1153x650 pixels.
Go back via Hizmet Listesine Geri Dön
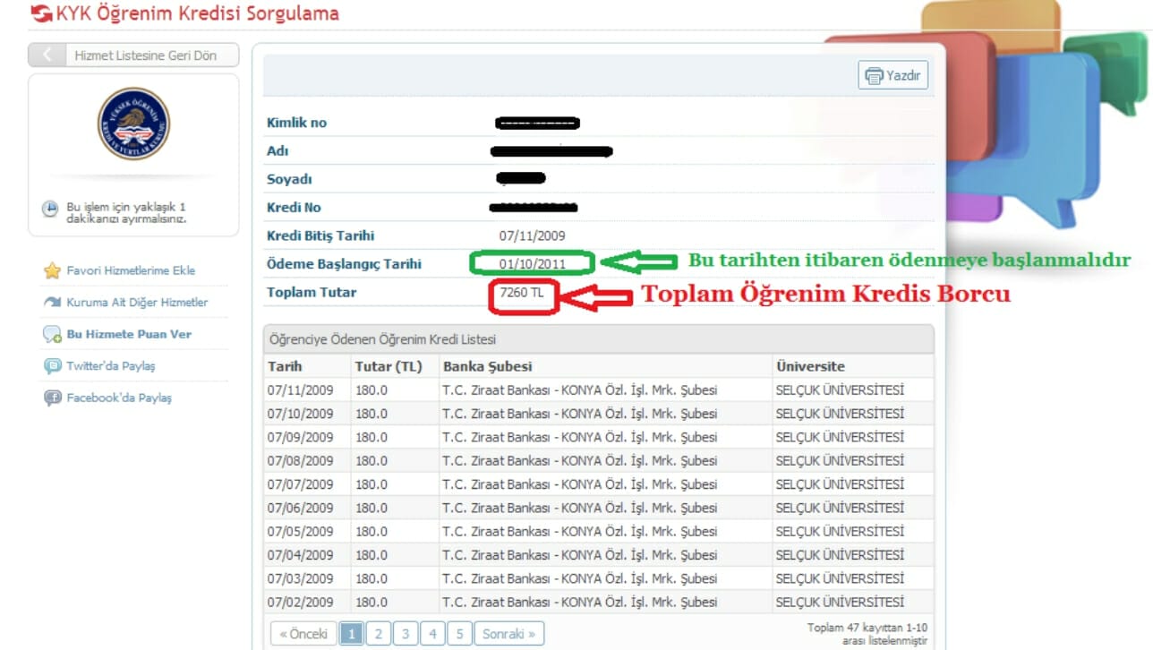pos(145,55)
